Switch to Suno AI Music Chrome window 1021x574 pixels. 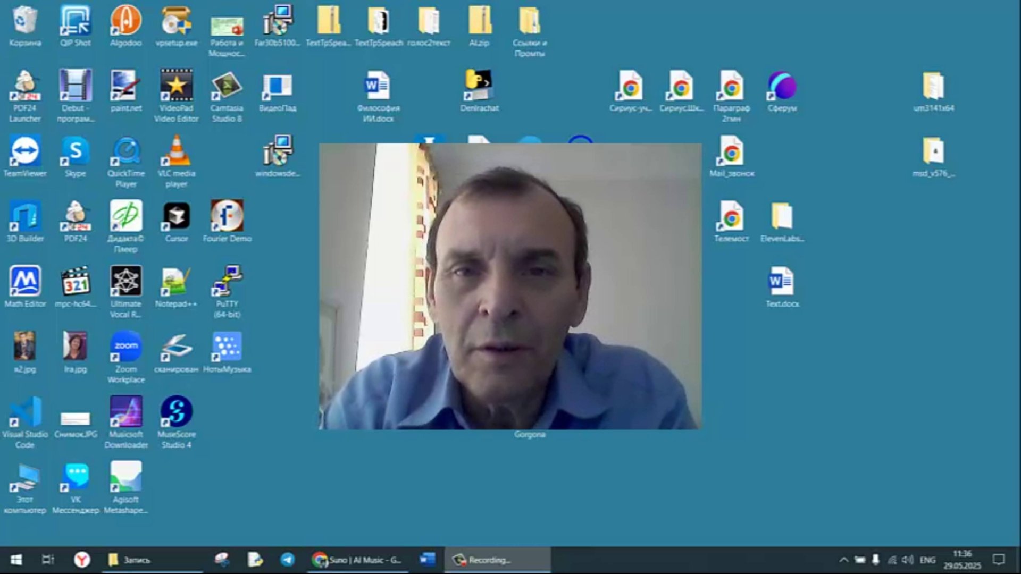(357, 560)
